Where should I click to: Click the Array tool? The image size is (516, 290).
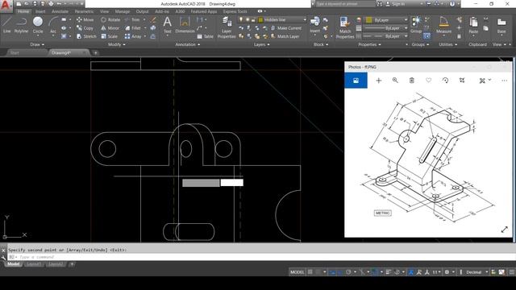pyautogui.click(x=133, y=36)
